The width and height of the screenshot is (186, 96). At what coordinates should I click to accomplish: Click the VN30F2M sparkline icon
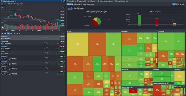click(46, 63)
